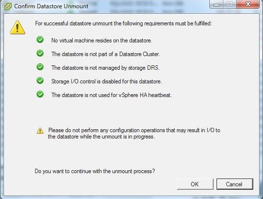Viewport: 263px width, 199px height.
Task: Click the large yellow warning triangle icon
Action: coord(18,28)
